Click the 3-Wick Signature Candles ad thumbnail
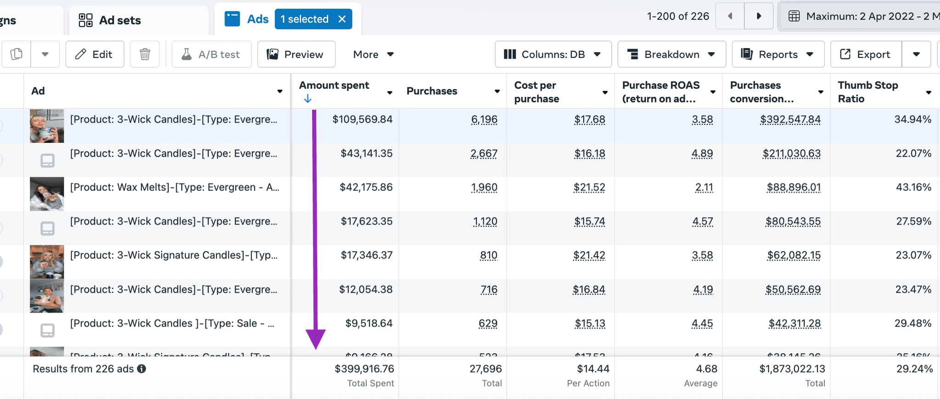The width and height of the screenshot is (940, 399). (47, 262)
